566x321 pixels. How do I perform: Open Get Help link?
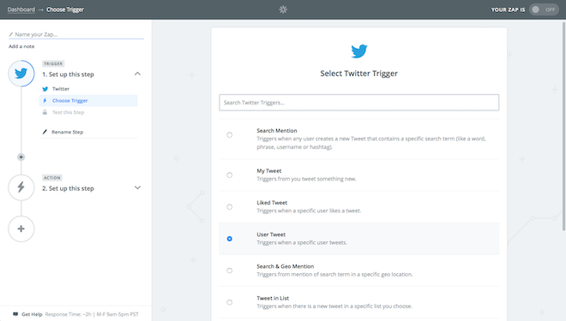click(32, 314)
